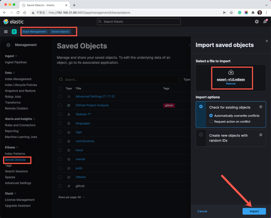The width and height of the screenshot is (271, 218).
Task: Open Machine Learning Jobs in sidebar
Action: coord(21,137)
